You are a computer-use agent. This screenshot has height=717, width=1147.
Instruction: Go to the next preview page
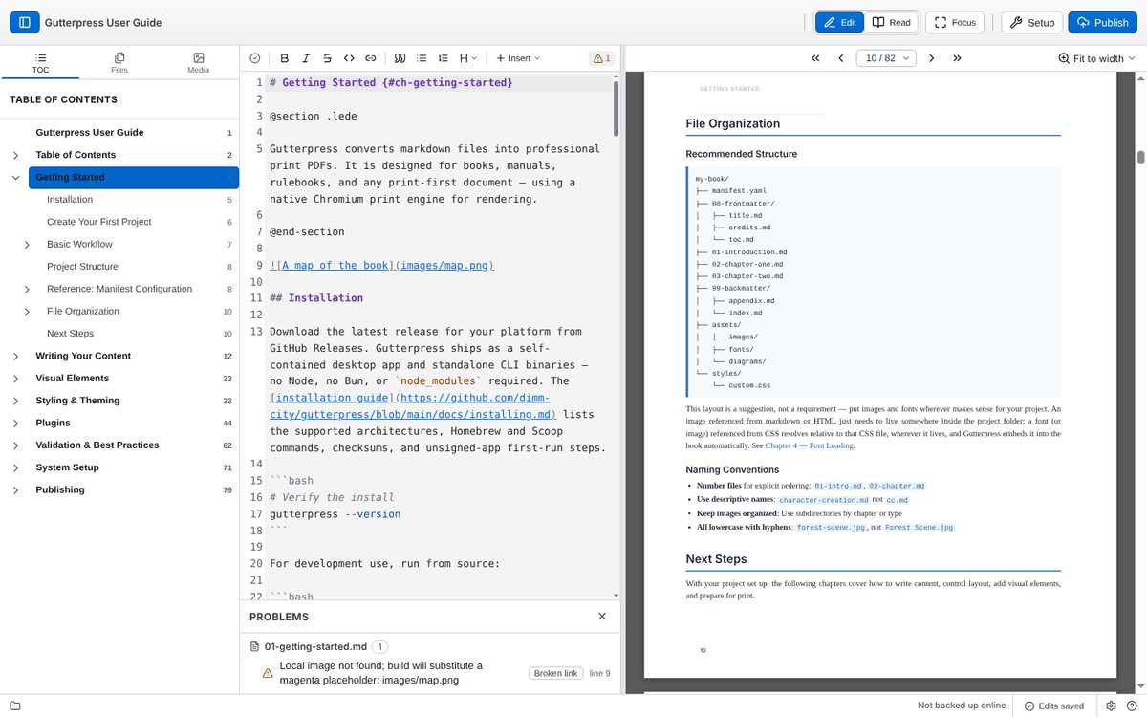(x=932, y=58)
